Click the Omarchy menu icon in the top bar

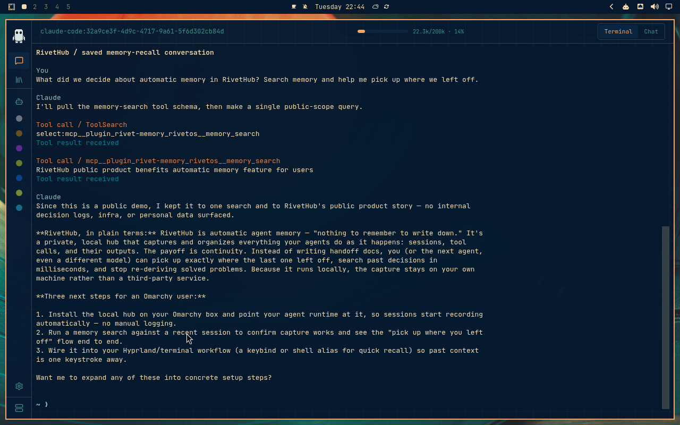[12, 7]
